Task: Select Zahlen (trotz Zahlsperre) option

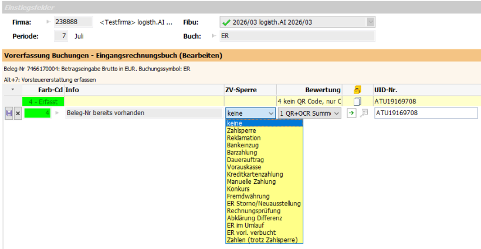Action: [x=265, y=240]
